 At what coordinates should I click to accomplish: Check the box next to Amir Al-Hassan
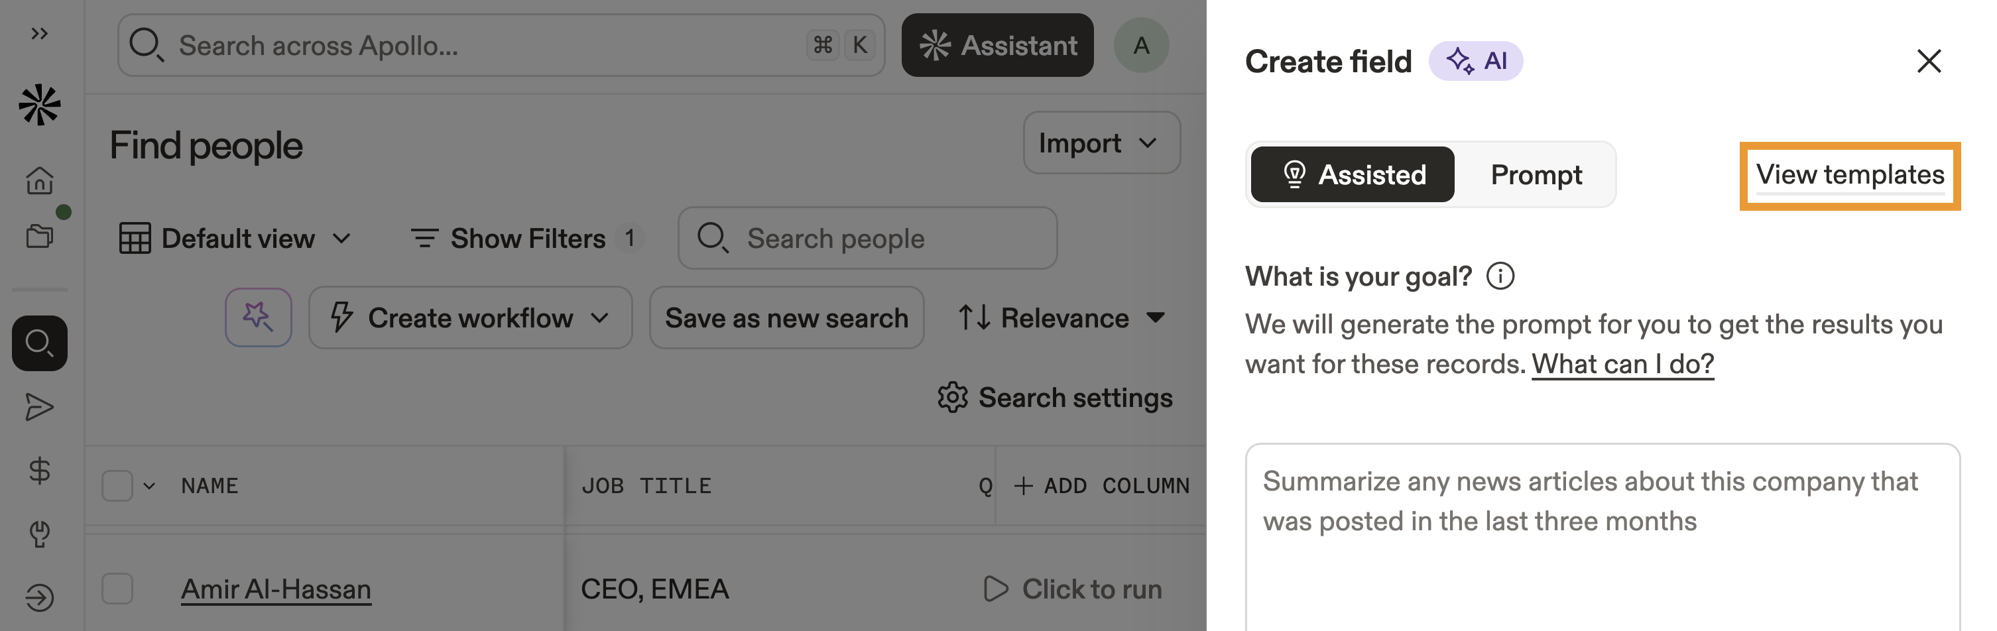click(117, 589)
